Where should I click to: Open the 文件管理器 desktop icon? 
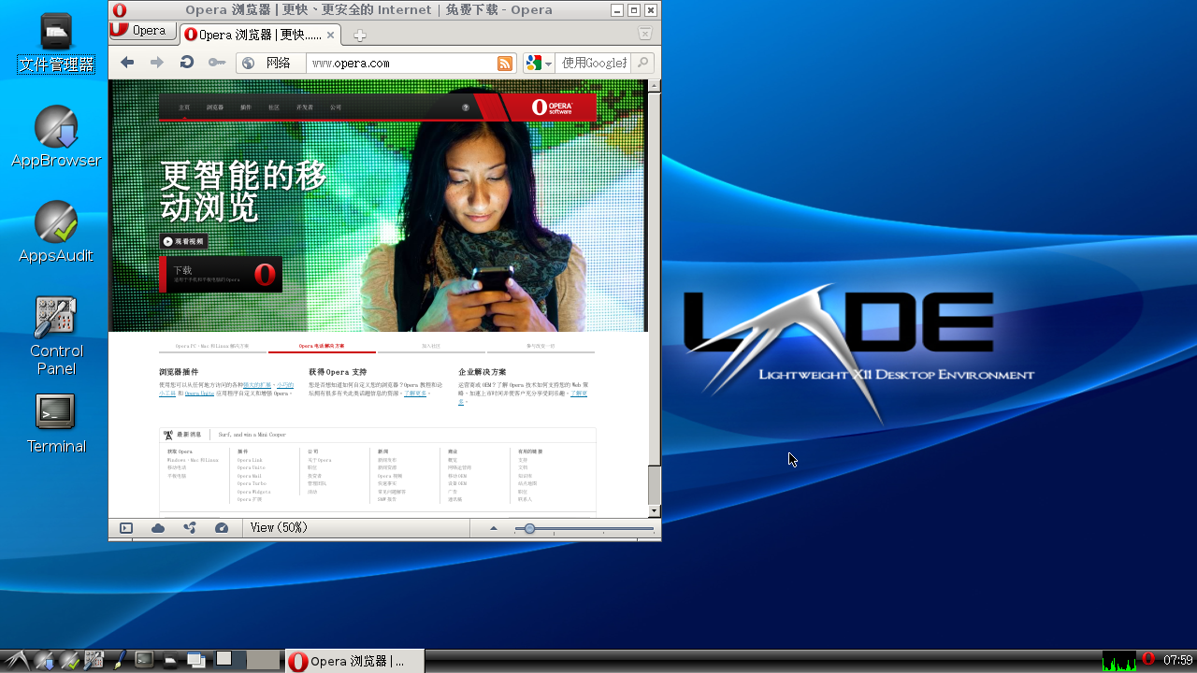[x=56, y=44]
